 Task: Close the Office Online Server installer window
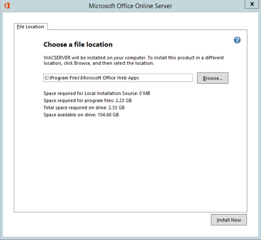pyautogui.click(x=252, y=4)
